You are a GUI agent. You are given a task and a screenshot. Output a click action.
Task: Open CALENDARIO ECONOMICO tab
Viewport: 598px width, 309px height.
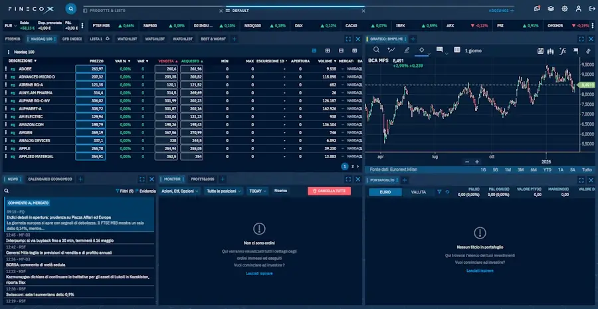coord(50,179)
